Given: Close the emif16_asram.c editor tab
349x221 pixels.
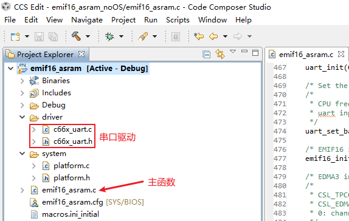Looking at the screenshot, I should click(x=341, y=54).
